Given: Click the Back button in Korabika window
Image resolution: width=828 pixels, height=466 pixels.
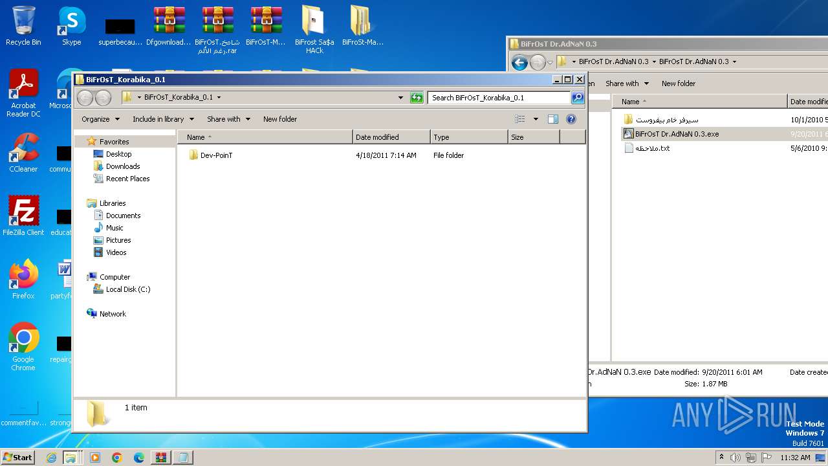Looking at the screenshot, I should pyautogui.click(x=85, y=98).
